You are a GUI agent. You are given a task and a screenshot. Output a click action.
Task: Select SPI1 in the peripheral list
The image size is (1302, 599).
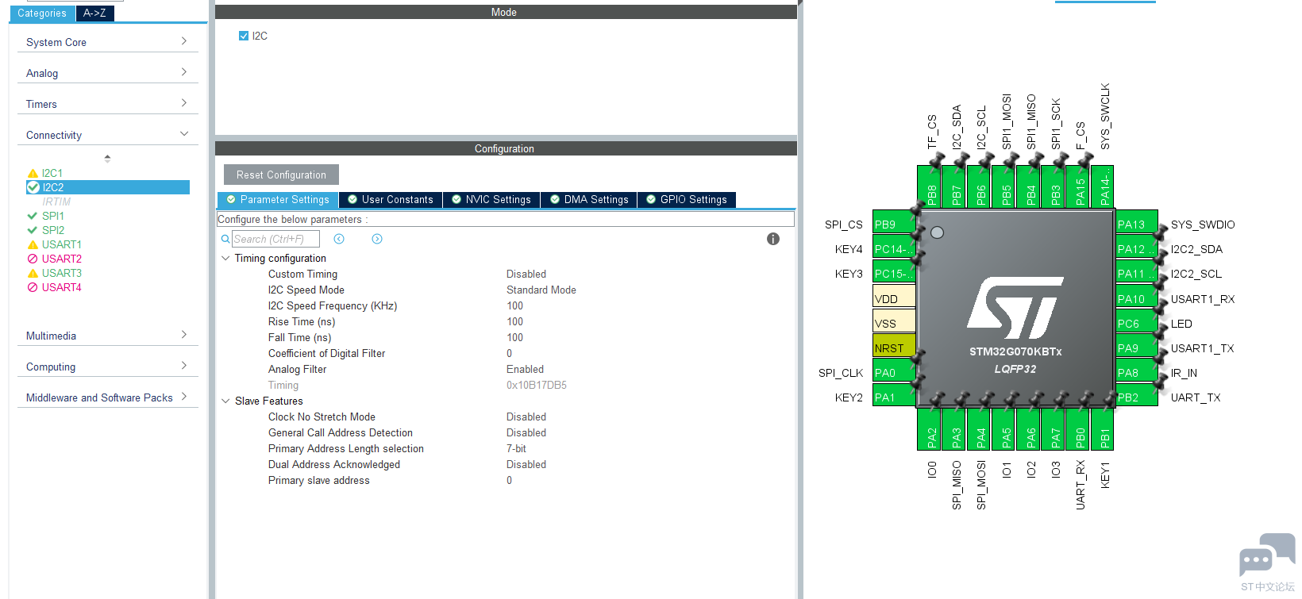pyautogui.click(x=53, y=216)
